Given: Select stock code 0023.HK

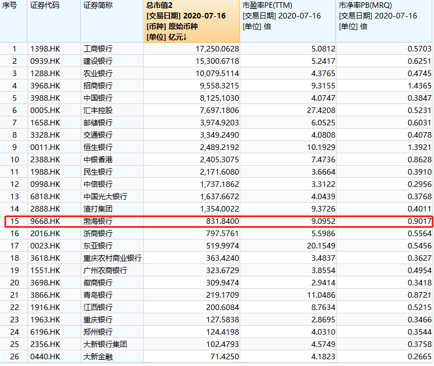Looking at the screenshot, I should coord(45,246).
